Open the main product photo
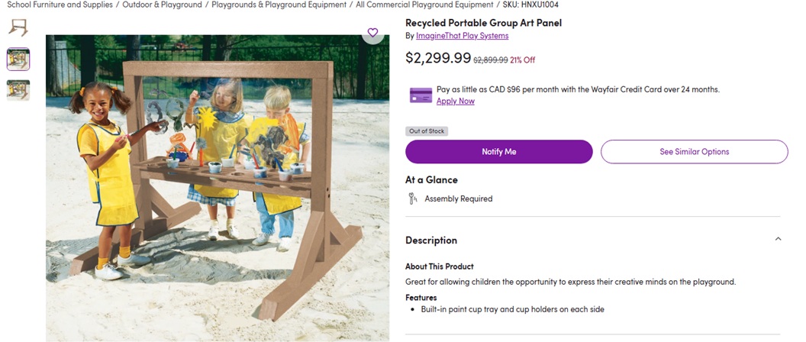 (218, 187)
